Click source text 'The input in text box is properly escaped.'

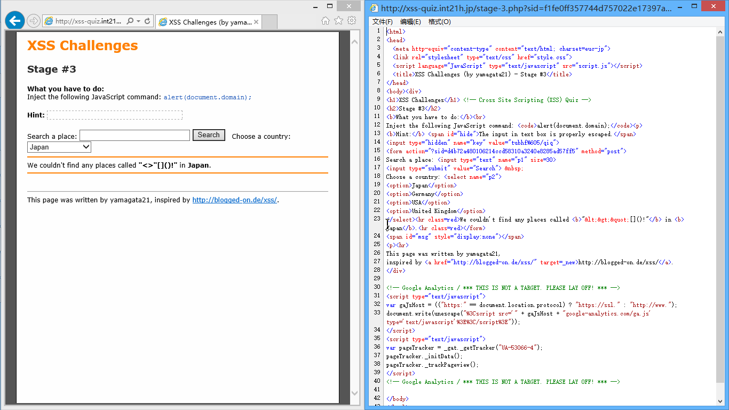pyautogui.click(x=545, y=134)
